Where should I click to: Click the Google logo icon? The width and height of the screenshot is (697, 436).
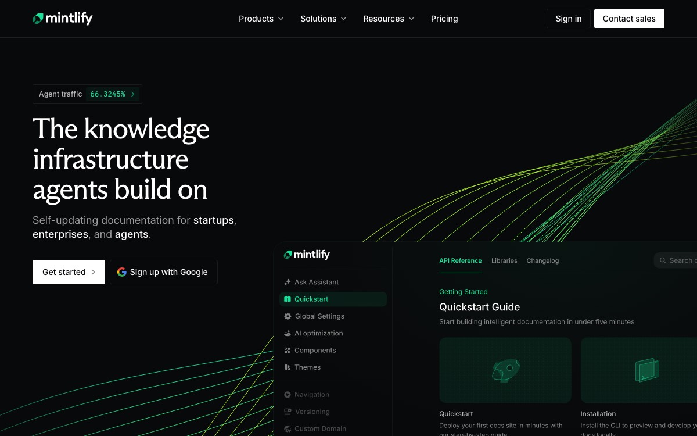click(121, 272)
